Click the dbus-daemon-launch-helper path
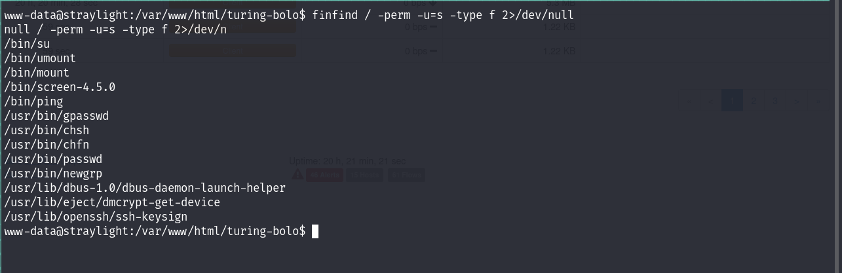The width and height of the screenshot is (842, 273). [x=145, y=188]
